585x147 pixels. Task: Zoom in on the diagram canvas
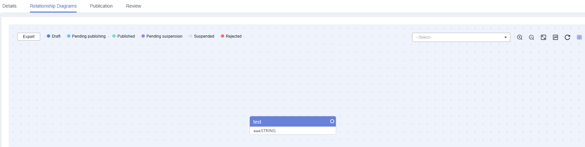(520, 37)
